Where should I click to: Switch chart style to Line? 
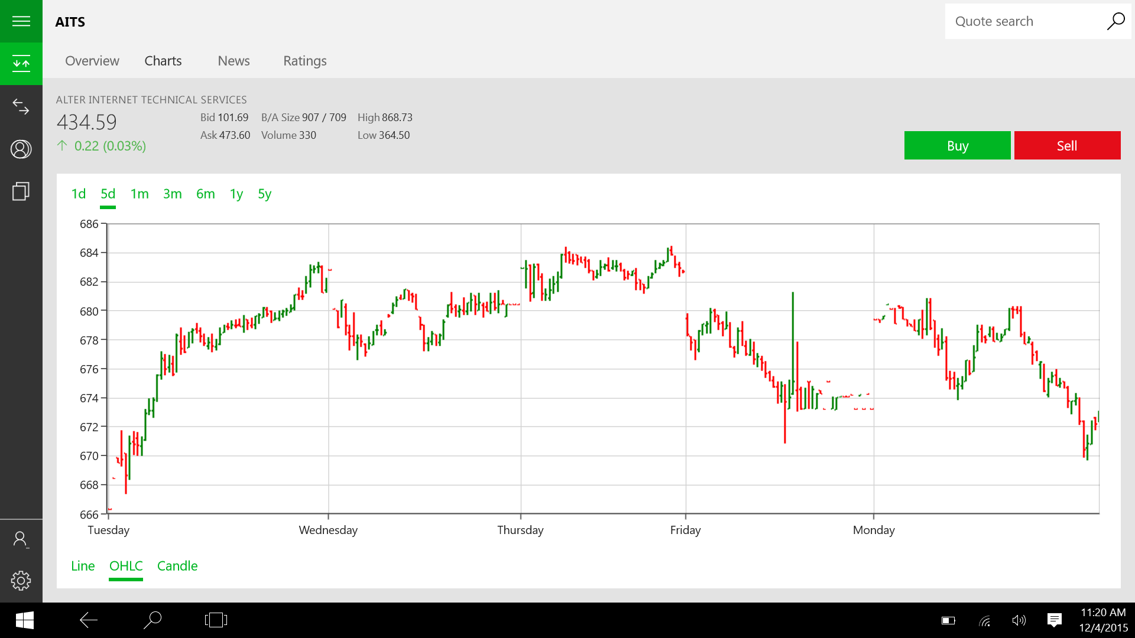click(x=83, y=565)
